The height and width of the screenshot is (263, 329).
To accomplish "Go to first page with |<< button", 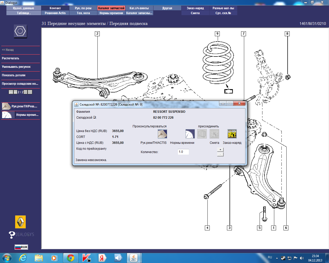I will click(11, 92).
